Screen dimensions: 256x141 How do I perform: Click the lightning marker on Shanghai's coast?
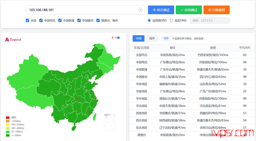tap(95, 98)
